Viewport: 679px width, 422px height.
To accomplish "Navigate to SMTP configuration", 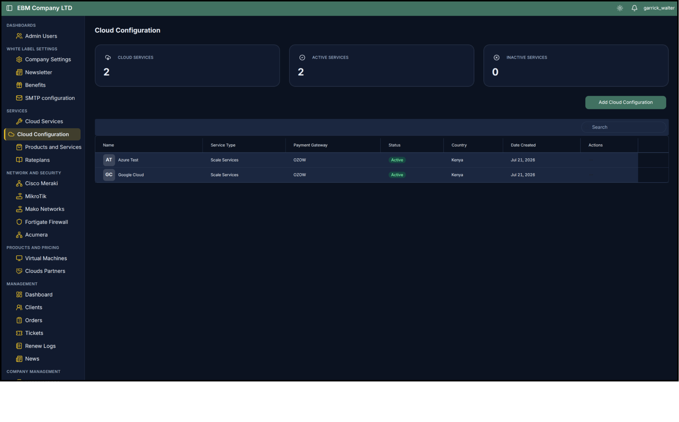I will [50, 98].
